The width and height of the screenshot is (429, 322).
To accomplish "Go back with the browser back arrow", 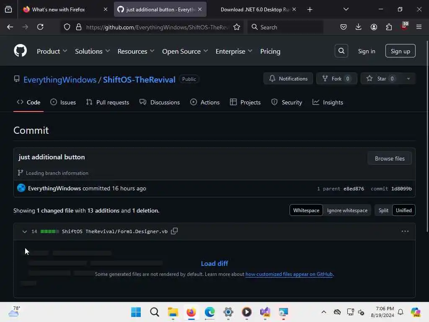I will (x=10, y=27).
